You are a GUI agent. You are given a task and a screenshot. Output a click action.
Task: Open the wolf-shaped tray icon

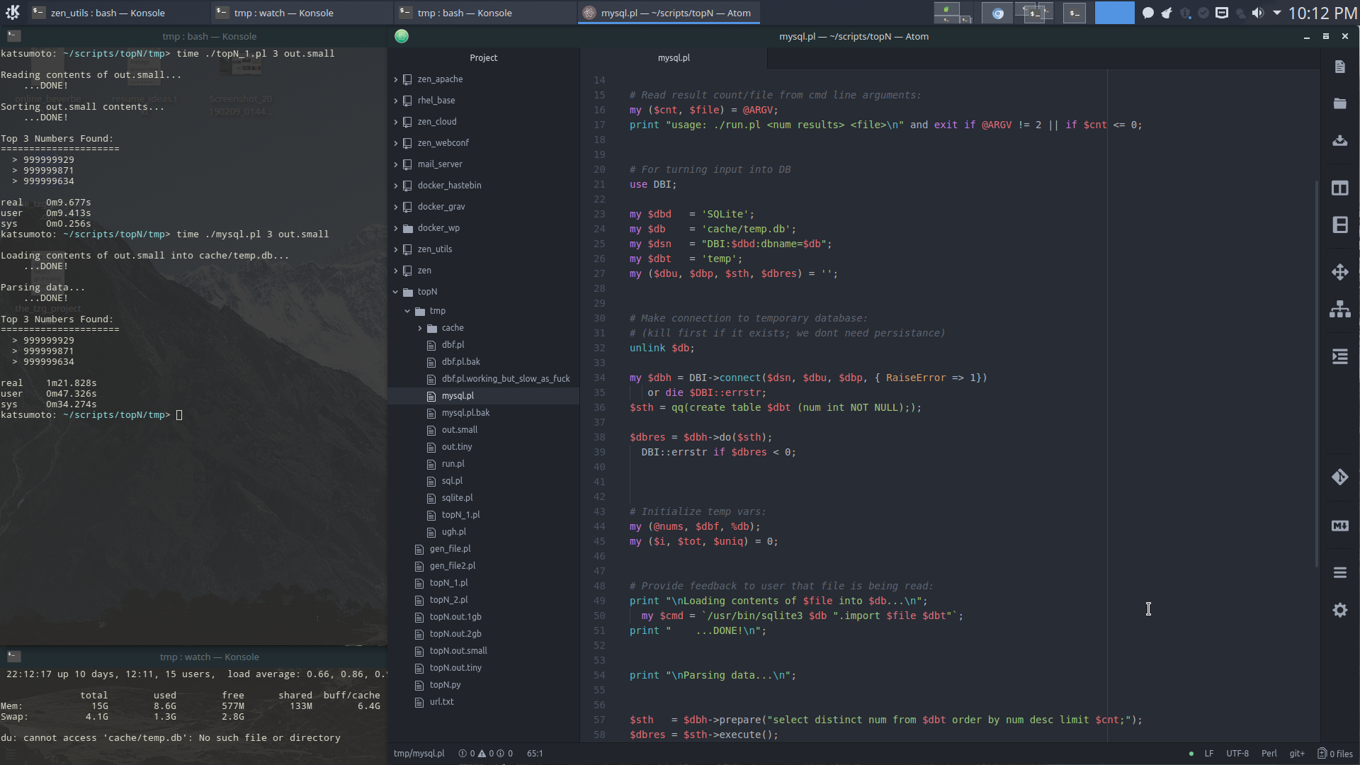click(1167, 13)
